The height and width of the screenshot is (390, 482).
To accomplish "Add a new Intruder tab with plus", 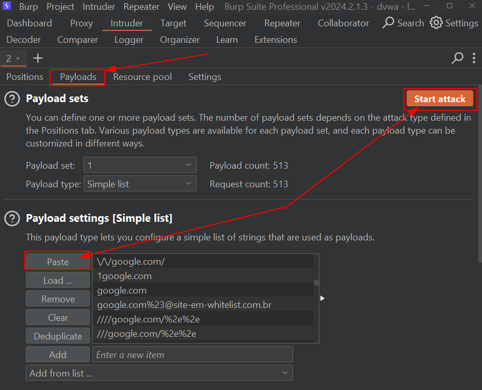I will (38, 58).
